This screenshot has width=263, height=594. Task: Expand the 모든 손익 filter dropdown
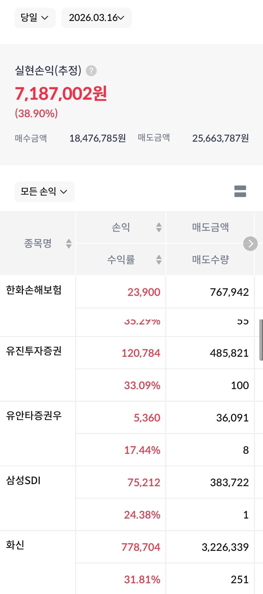(x=44, y=192)
